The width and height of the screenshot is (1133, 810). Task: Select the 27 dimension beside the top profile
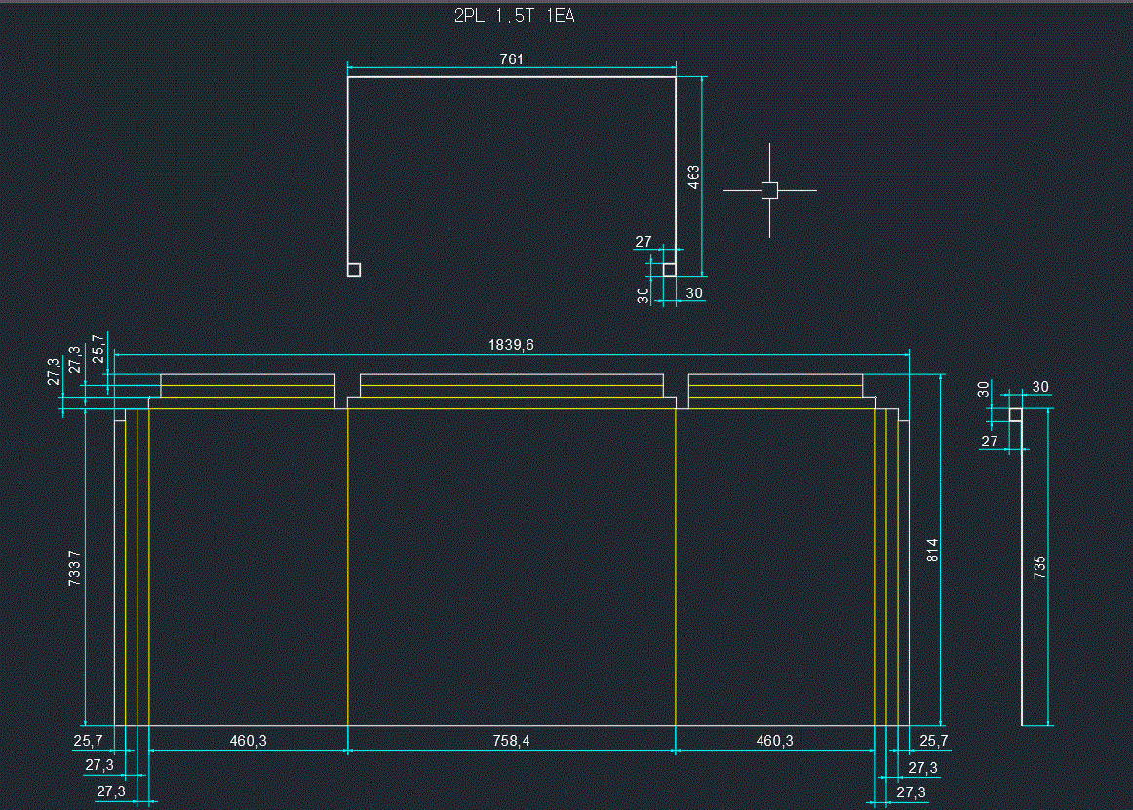644,242
